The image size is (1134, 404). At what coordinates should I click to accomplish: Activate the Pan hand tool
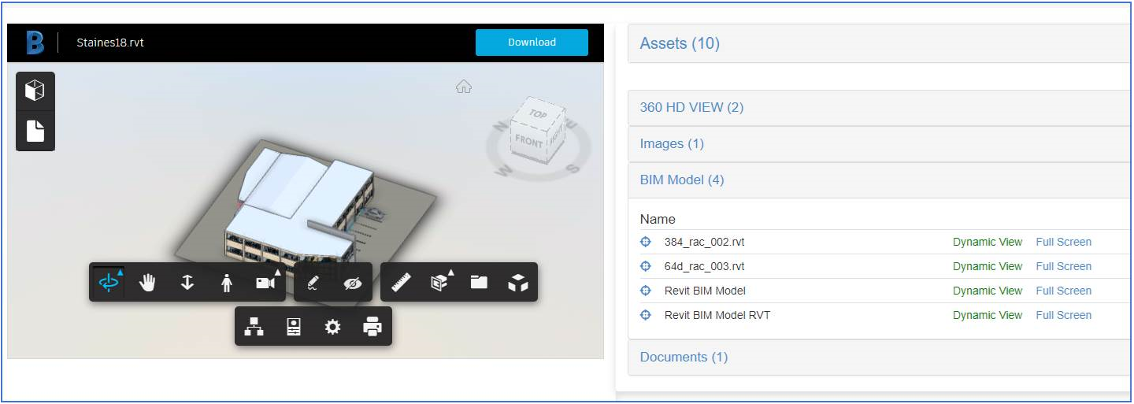pos(147,283)
